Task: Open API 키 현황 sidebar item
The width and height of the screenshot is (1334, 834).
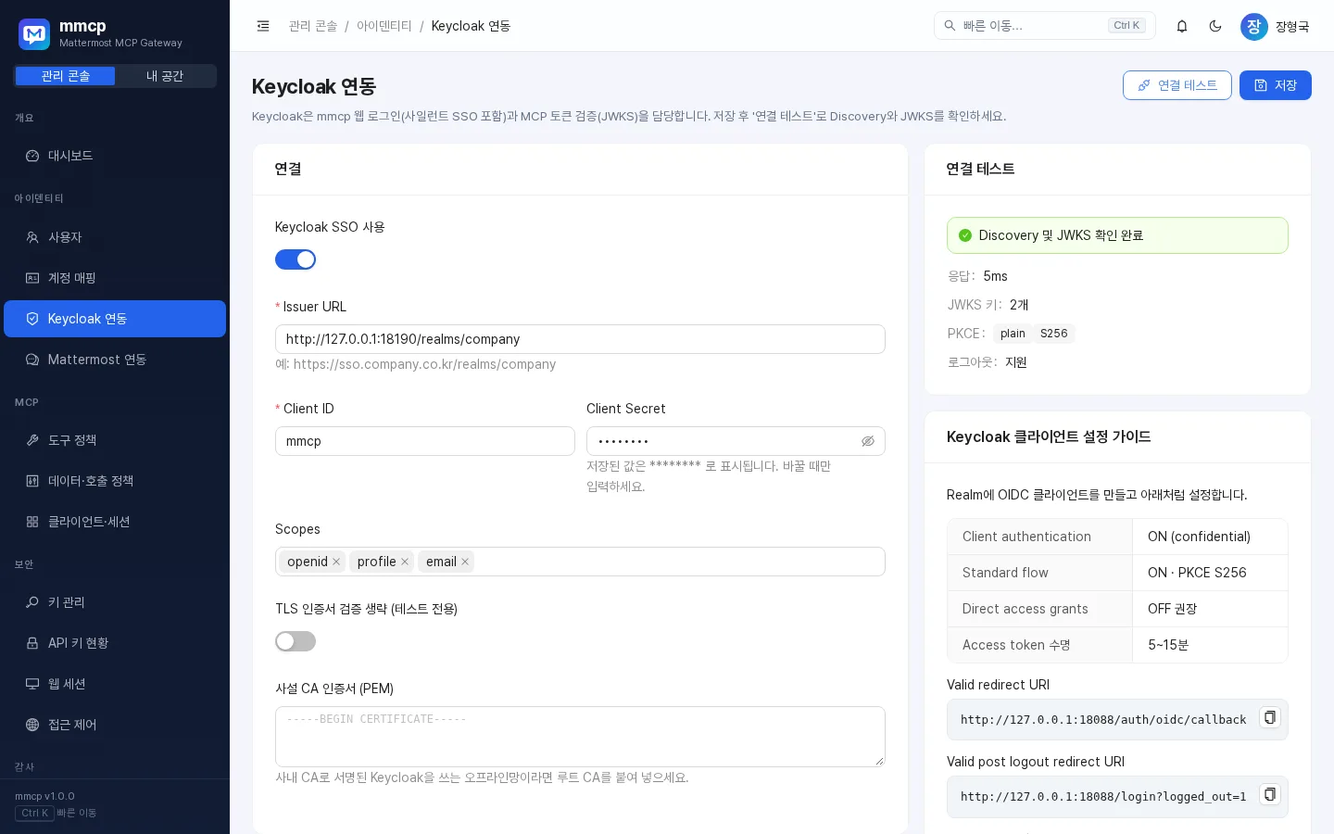Action: [x=115, y=643]
